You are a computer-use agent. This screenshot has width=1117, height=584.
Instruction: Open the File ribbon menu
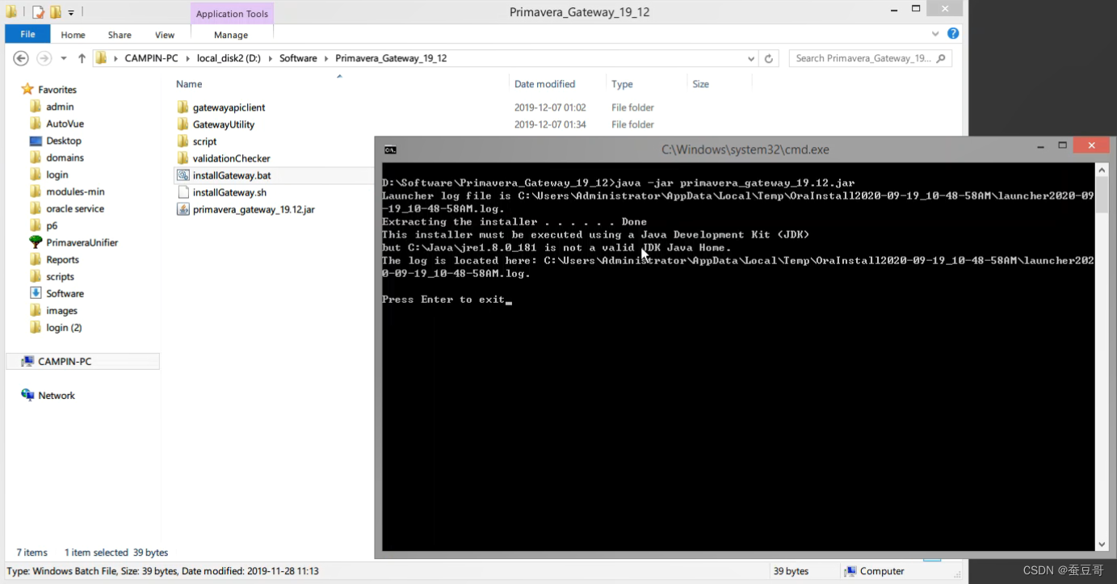pos(27,34)
